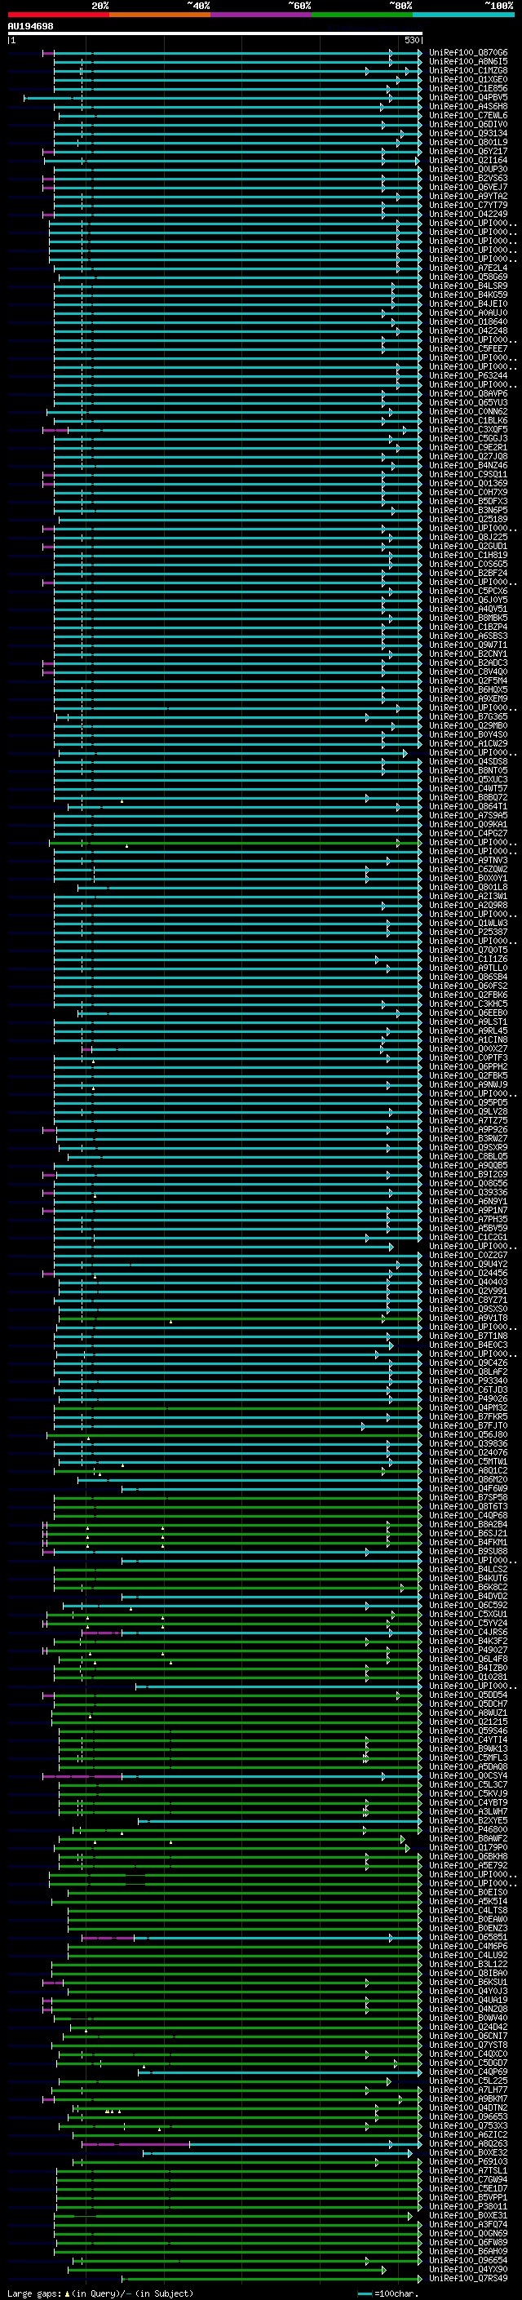Click hit UniRef100_C1I1Z6
522x2300 pixels.
[x=468, y=959]
